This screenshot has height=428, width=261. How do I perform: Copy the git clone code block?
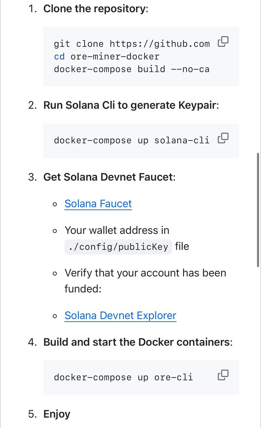[223, 42]
